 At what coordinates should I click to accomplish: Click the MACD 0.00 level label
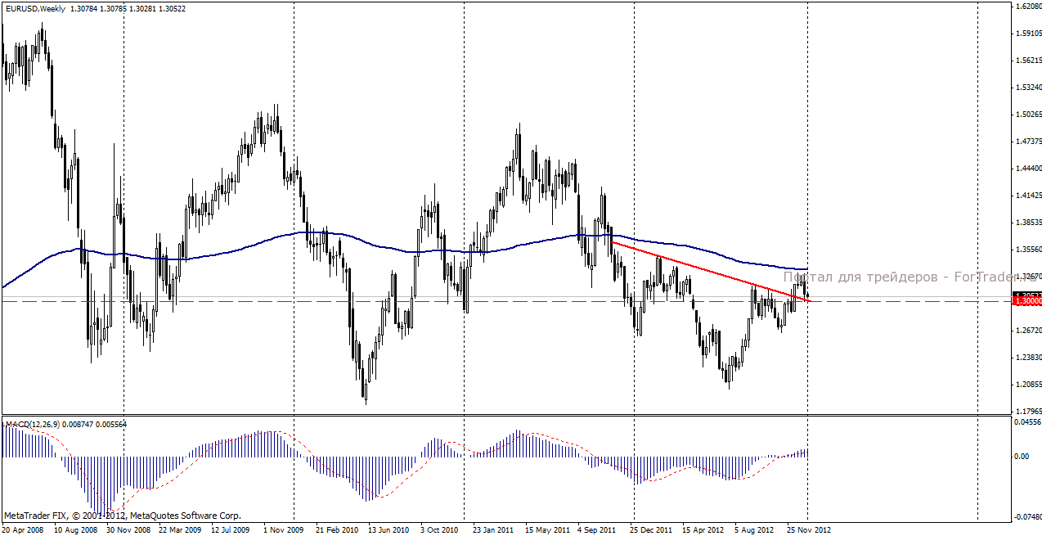(1022, 456)
